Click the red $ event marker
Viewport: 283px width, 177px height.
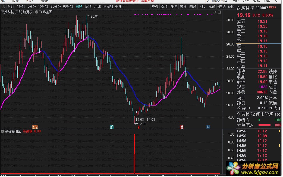click(x=139, y=127)
